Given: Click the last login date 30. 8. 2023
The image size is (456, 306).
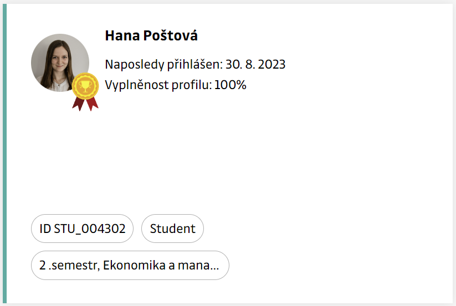Looking at the screenshot, I should [x=255, y=65].
